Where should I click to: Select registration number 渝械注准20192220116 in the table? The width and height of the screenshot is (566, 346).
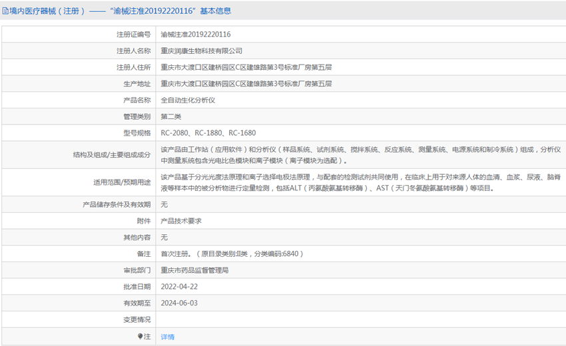[x=196, y=34]
